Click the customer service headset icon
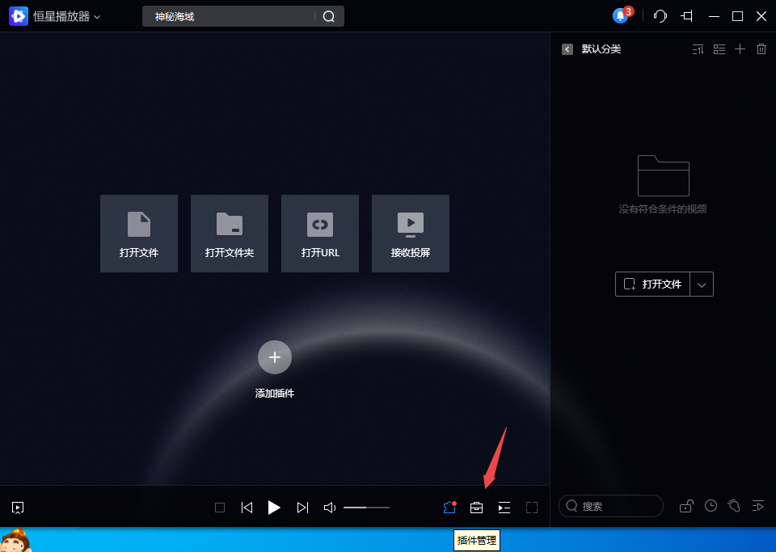The image size is (776, 552). tap(660, 16)
